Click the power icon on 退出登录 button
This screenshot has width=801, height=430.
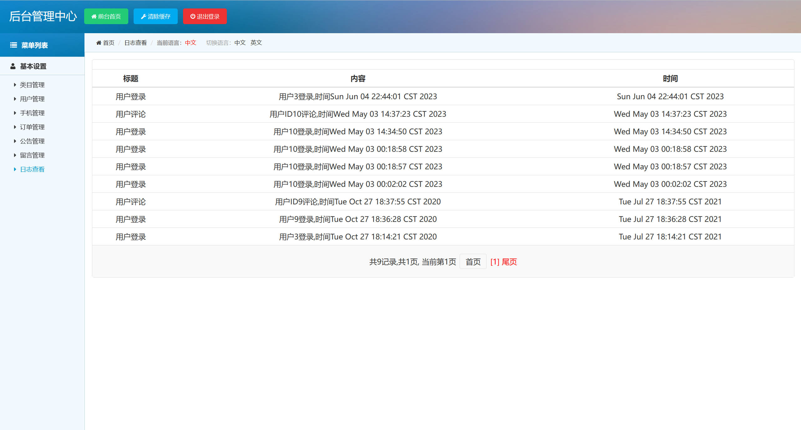(193, 16)
